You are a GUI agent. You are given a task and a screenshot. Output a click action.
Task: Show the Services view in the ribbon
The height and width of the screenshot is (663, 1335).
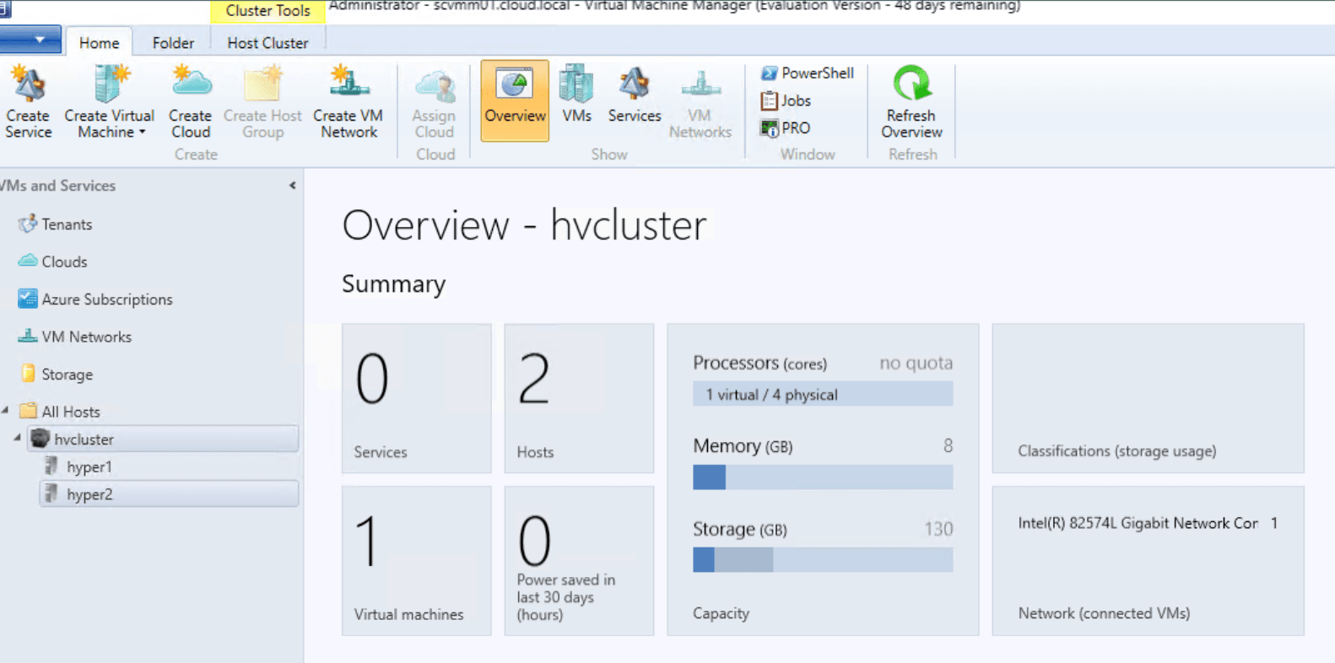click(x=634, y=94)
